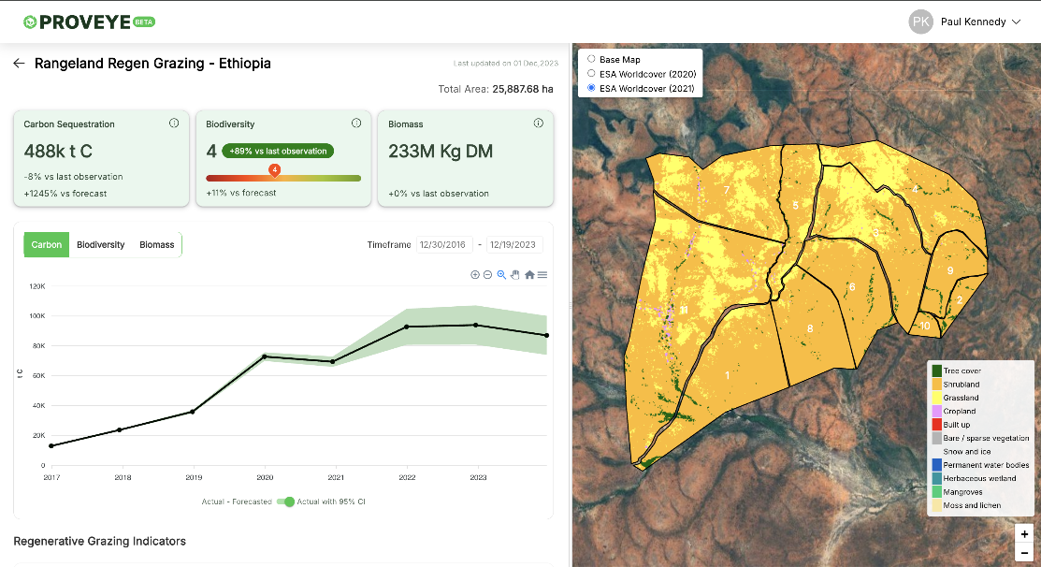Viewport: 1041px width, 567px height.
Task: Click the timeframe end date field
Action: click(514, 245)
